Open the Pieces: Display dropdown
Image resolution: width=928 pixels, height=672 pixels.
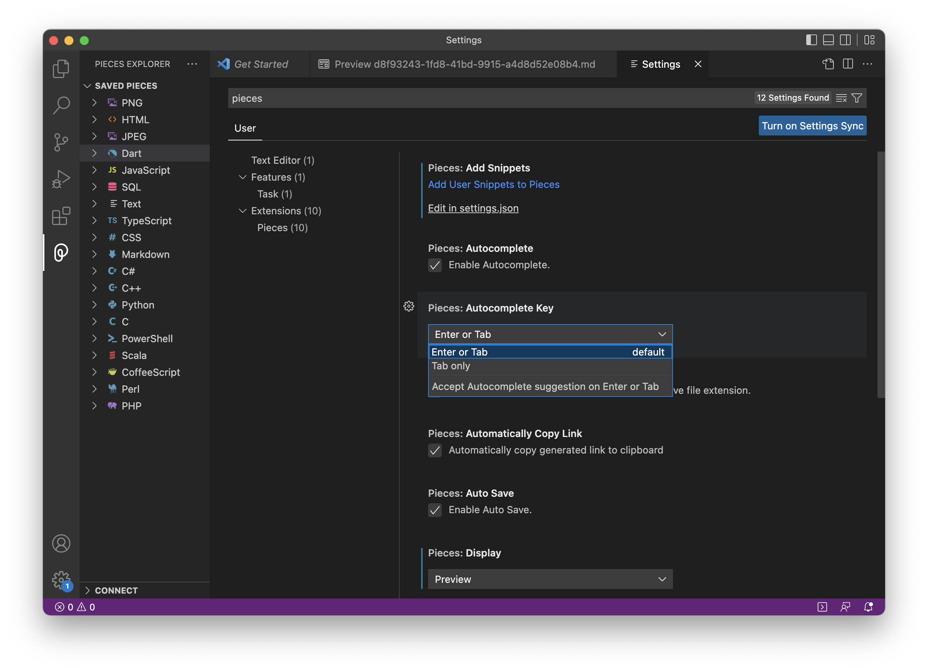(x=550, y=579)
